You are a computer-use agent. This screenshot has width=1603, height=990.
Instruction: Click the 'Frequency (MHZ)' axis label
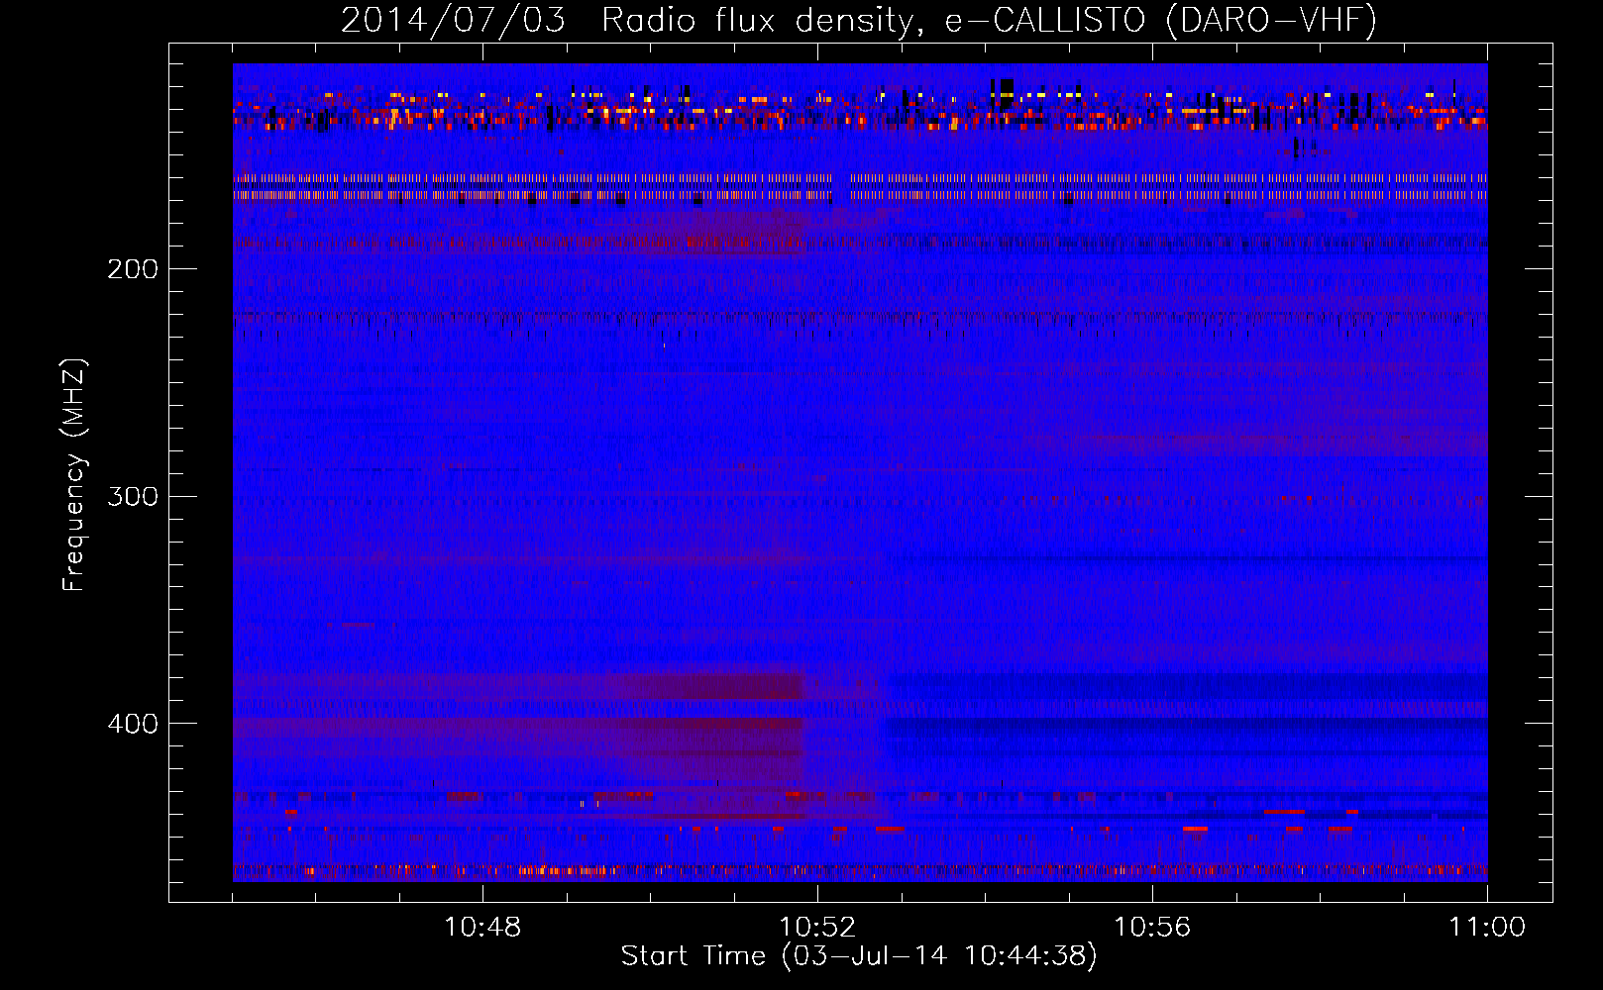74,475
